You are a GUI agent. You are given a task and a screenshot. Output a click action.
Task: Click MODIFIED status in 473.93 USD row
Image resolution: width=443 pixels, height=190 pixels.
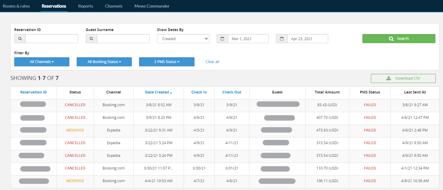(x=75, y=130)
